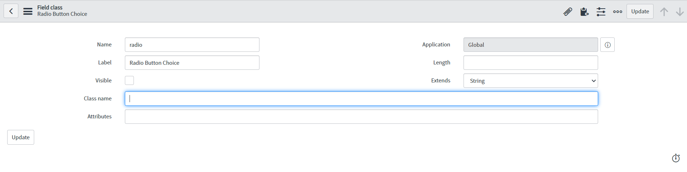Open the personalize form settings icon

pos(601,12)
